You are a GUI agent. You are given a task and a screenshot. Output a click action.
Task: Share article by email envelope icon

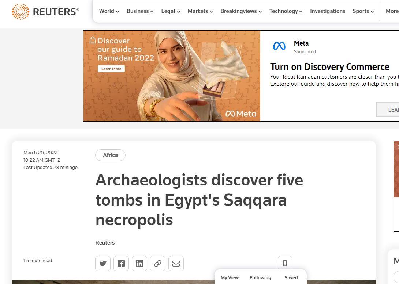176,264
